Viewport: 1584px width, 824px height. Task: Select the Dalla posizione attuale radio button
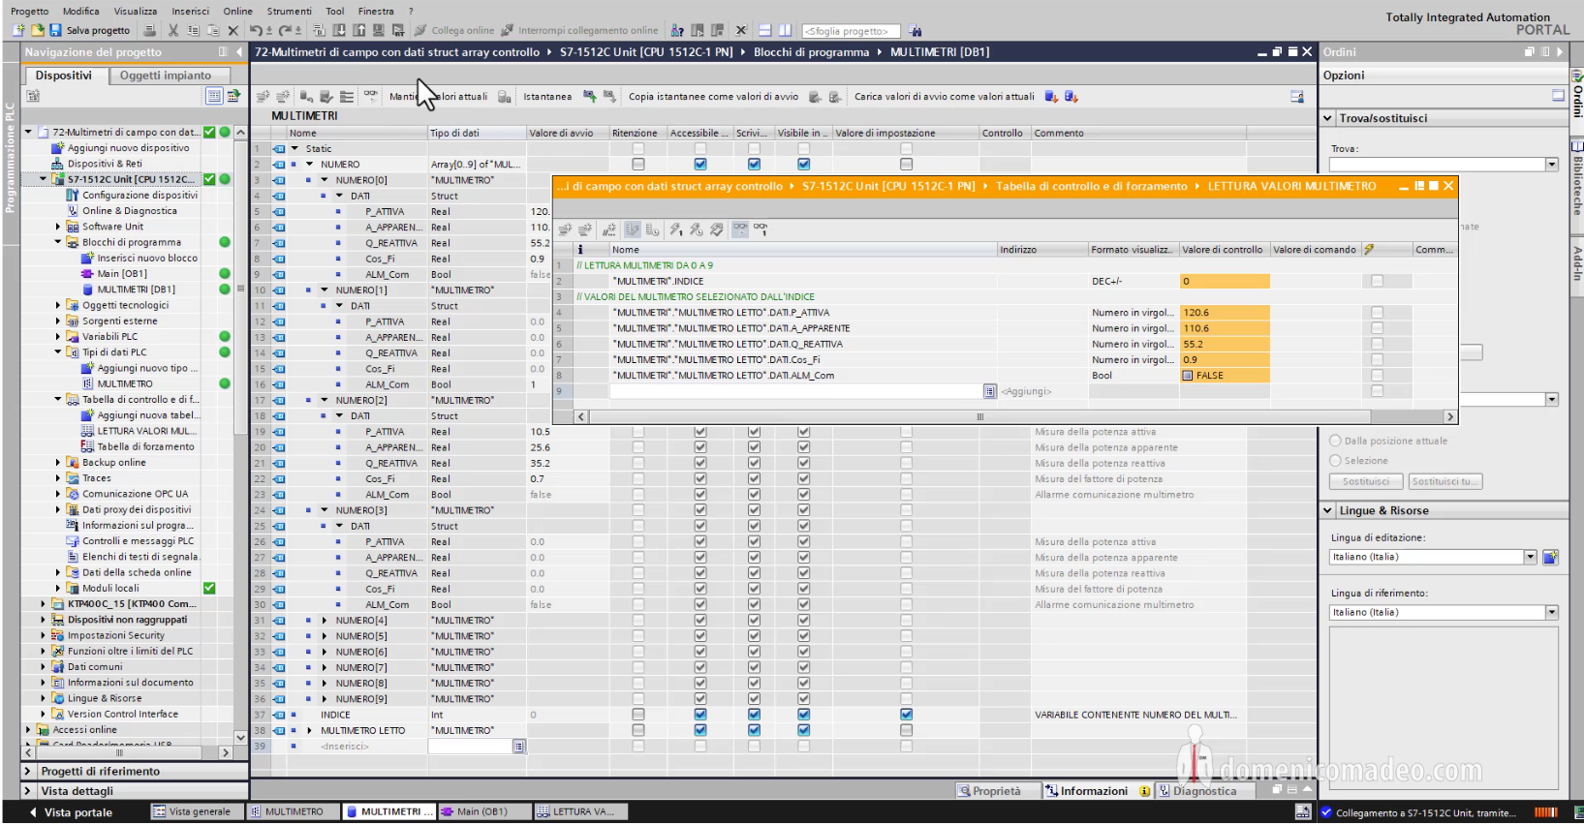(1336, 441)
